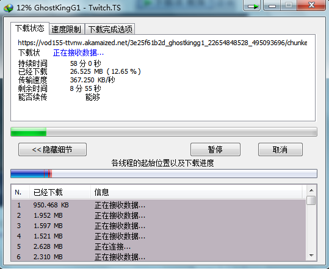Image resolution: width=329 pixels, height=269 pixels.
Task: Click the maximize button in title bar
Action: [289, 5]
